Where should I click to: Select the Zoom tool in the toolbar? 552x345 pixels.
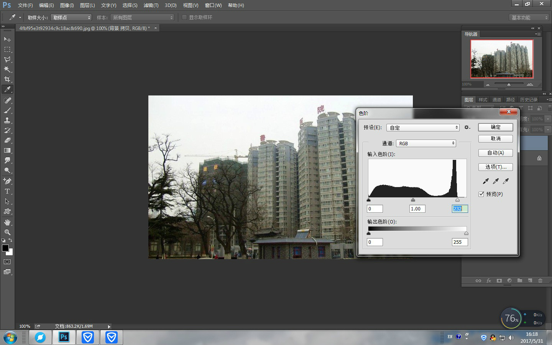7,232
